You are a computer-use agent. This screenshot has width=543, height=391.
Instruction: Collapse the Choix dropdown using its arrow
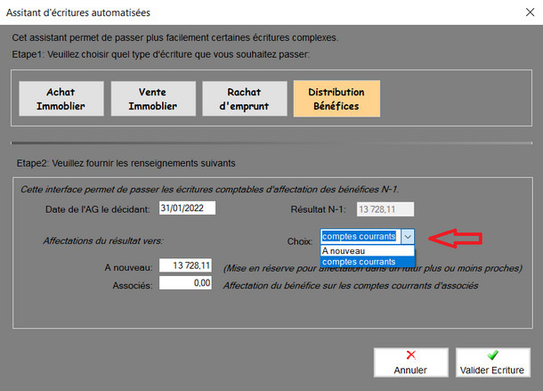click(x=408, y=237)
